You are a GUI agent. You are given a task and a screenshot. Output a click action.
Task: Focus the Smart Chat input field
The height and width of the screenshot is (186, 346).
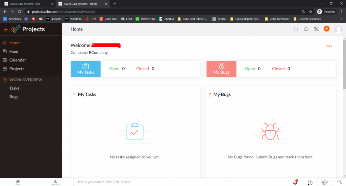180,182
